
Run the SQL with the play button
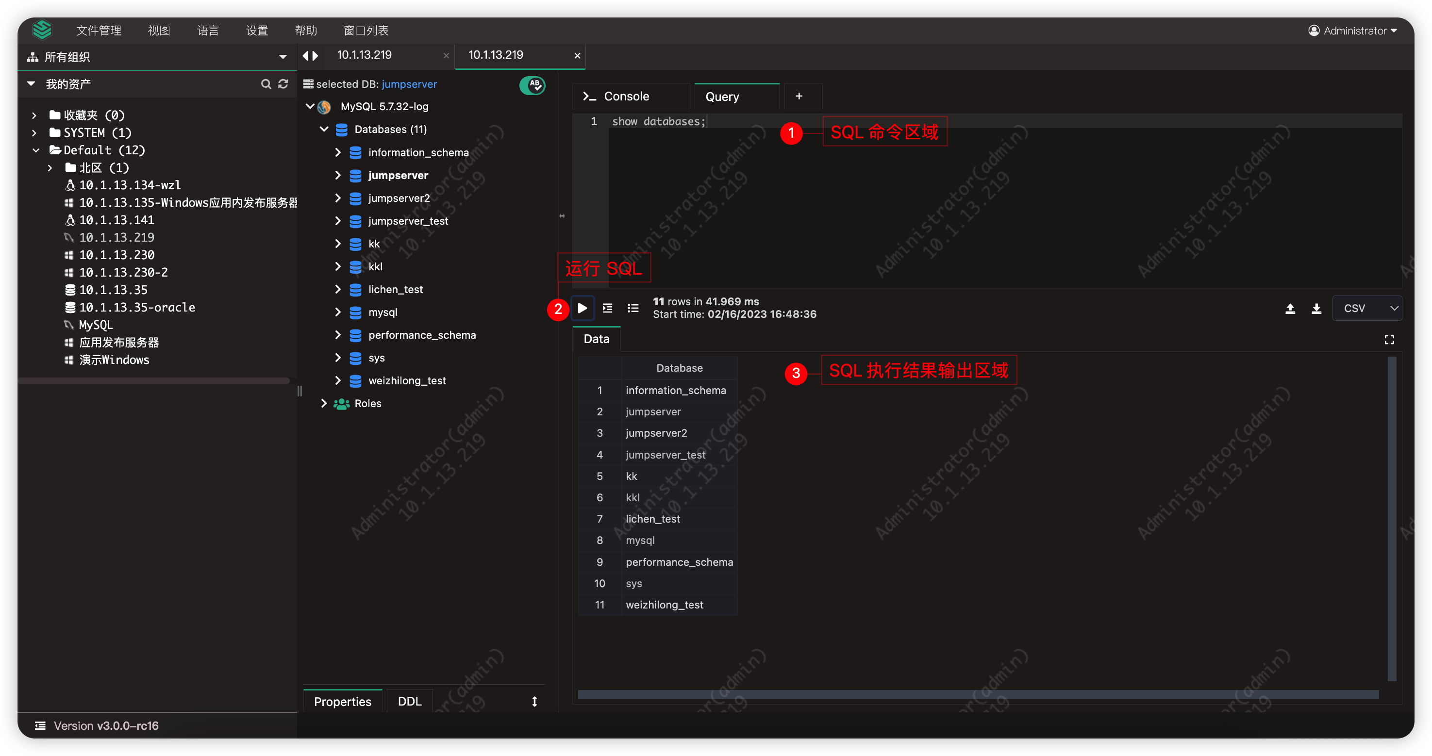tap(582, 308)
